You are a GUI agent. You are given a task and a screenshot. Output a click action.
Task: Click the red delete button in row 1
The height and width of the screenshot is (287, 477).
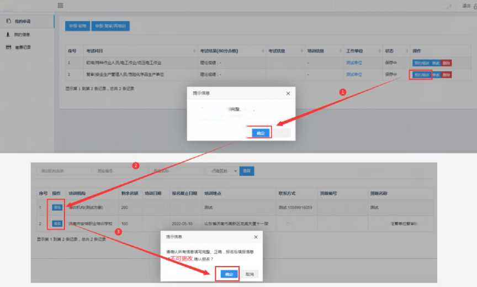point(446,63)
